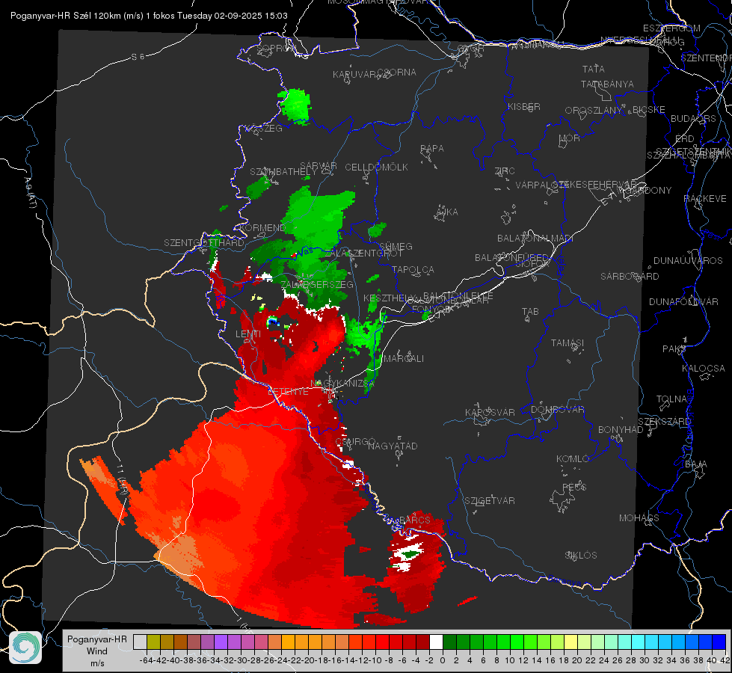Click the swirl logo beside the legend
This screenshot has width=732, height=673.
[25, 648]
